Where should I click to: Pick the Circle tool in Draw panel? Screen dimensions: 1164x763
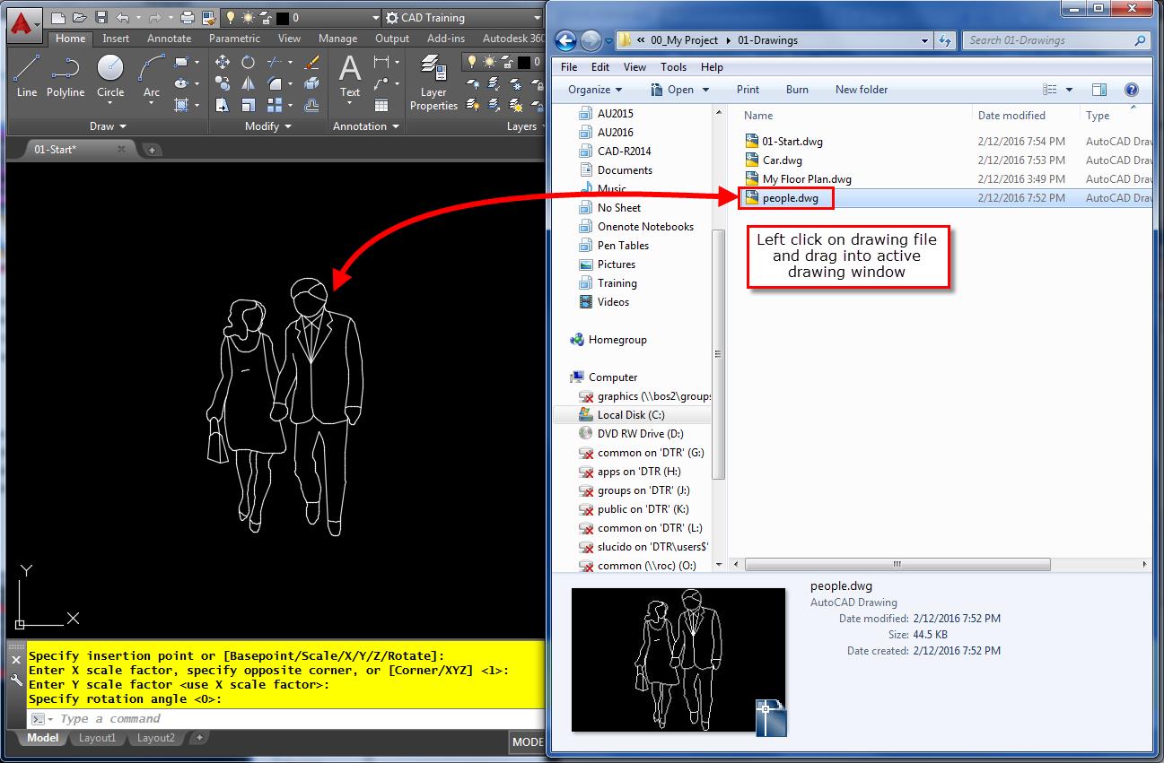pos(110,75)
